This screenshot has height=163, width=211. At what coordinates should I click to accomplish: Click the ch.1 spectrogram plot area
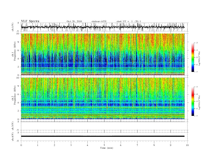pyautogui.click(x=103, y=54)
